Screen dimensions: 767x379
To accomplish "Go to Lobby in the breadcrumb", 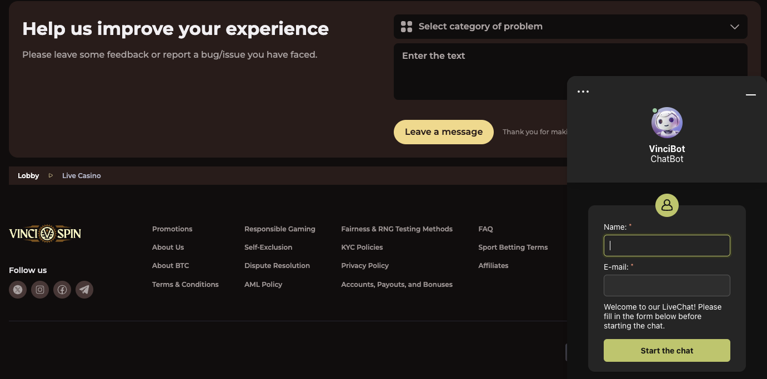I will pyautogui.click(x=28, y=176).
